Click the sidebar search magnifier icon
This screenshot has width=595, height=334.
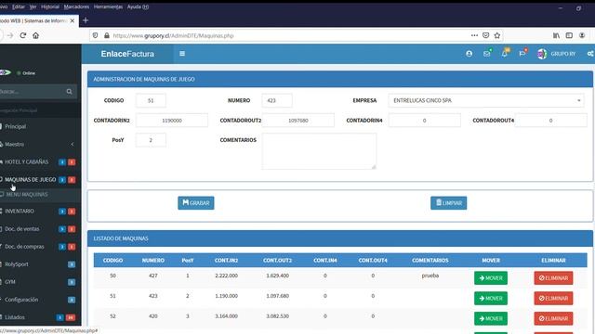click(x=69, y=91)
